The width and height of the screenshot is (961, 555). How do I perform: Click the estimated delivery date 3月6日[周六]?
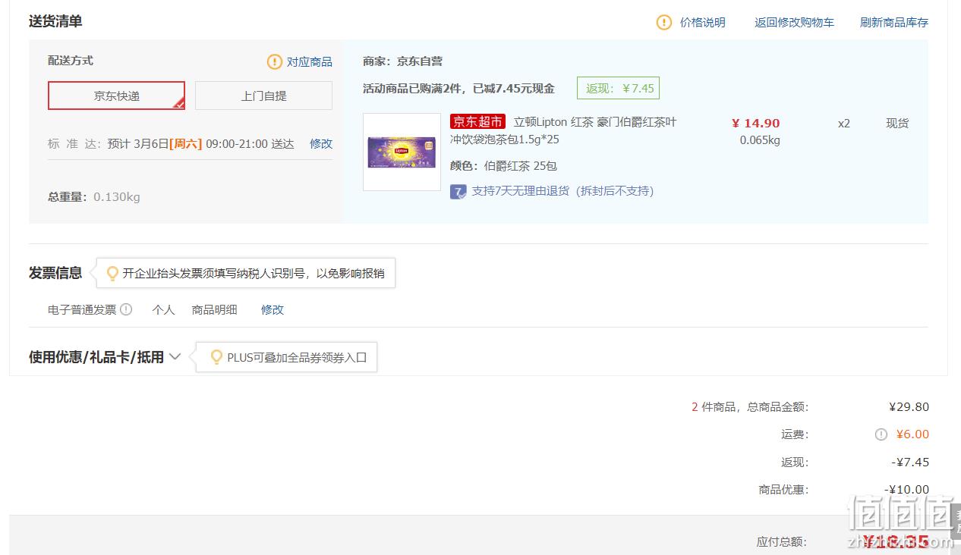pyautogui.click(x=168, y=143)
